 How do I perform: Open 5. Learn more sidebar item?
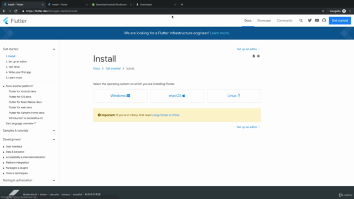click(x=14, y=77)
